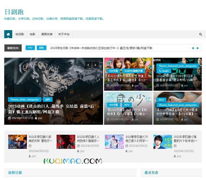206x180 pixels.
Task: Click the 2022年1月23日 date
Action: click(x=184, y=151)
